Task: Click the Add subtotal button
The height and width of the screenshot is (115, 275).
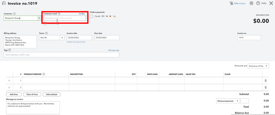Action: 52,94
